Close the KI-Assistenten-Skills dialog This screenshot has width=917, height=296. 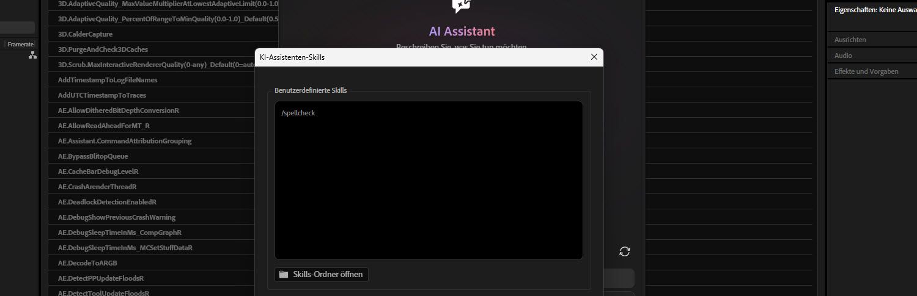594,57
